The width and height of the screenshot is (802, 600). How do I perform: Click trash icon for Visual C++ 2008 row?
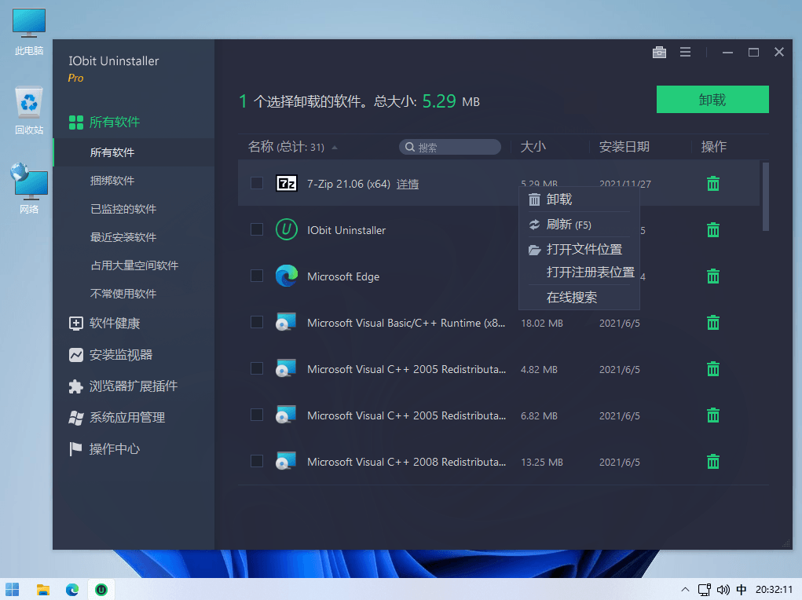tap(713, 462)
